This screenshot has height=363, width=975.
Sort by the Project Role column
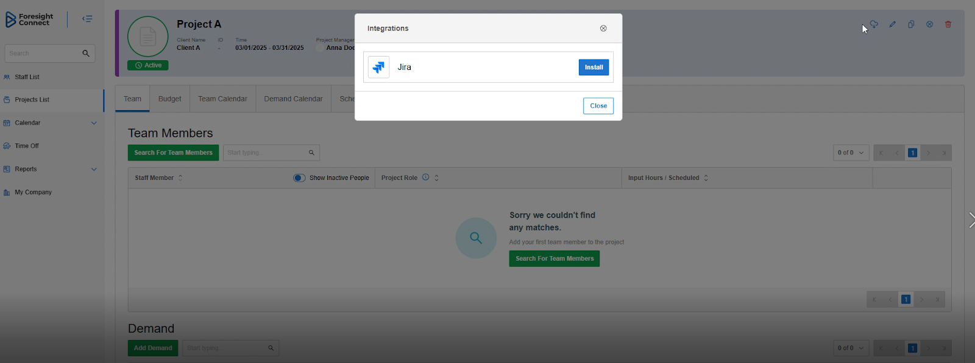436,178
